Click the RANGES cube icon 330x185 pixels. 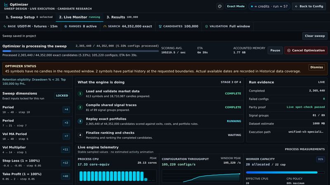tap(66, 26)
